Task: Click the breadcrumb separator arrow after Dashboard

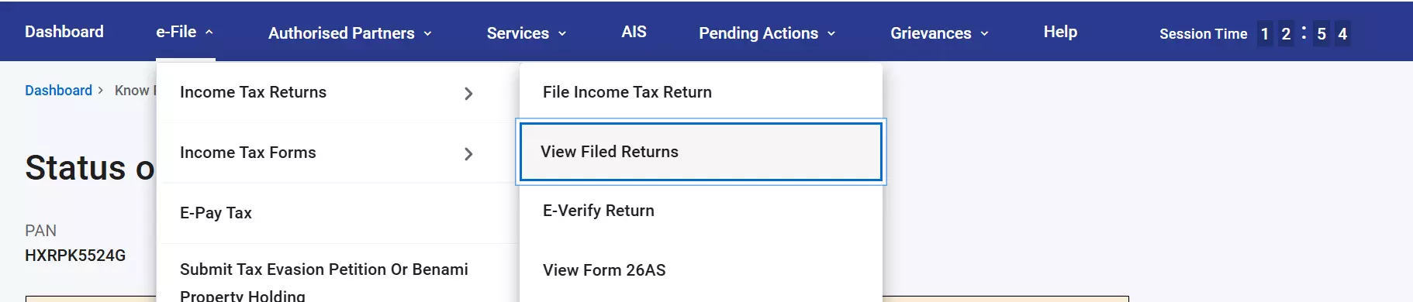Action: 100,91
